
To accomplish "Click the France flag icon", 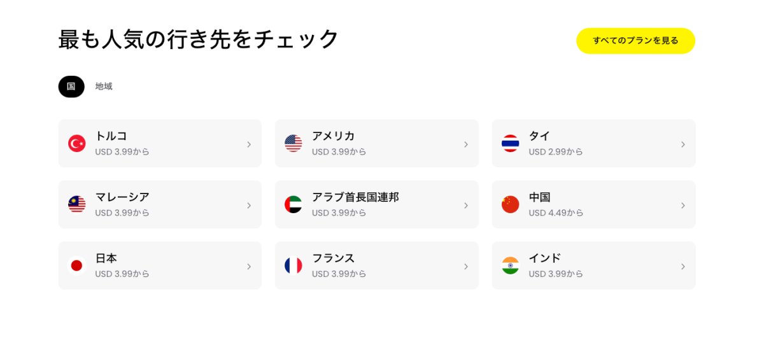I will (x=294, y=265).
